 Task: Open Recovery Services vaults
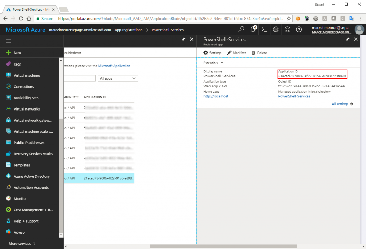click(x=33, y=154)
